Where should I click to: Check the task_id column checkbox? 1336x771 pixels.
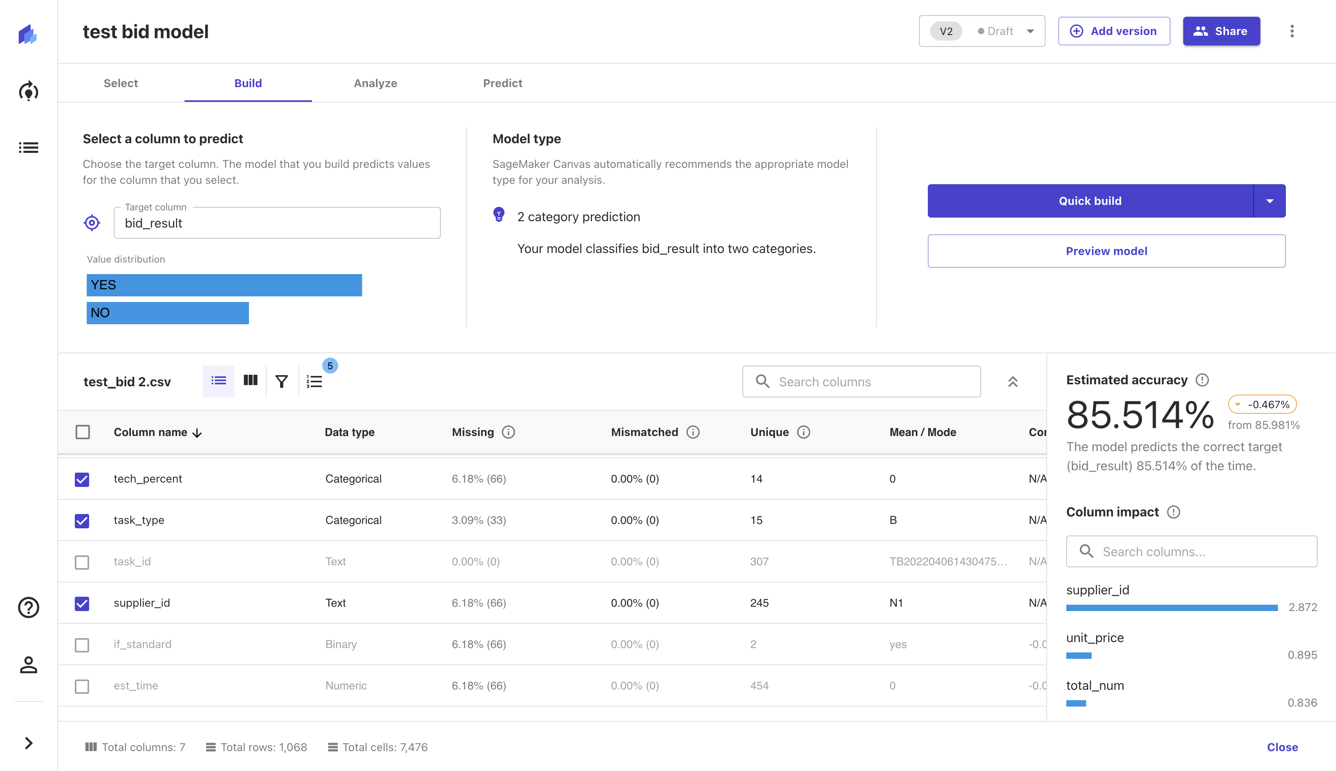point(82,562)
